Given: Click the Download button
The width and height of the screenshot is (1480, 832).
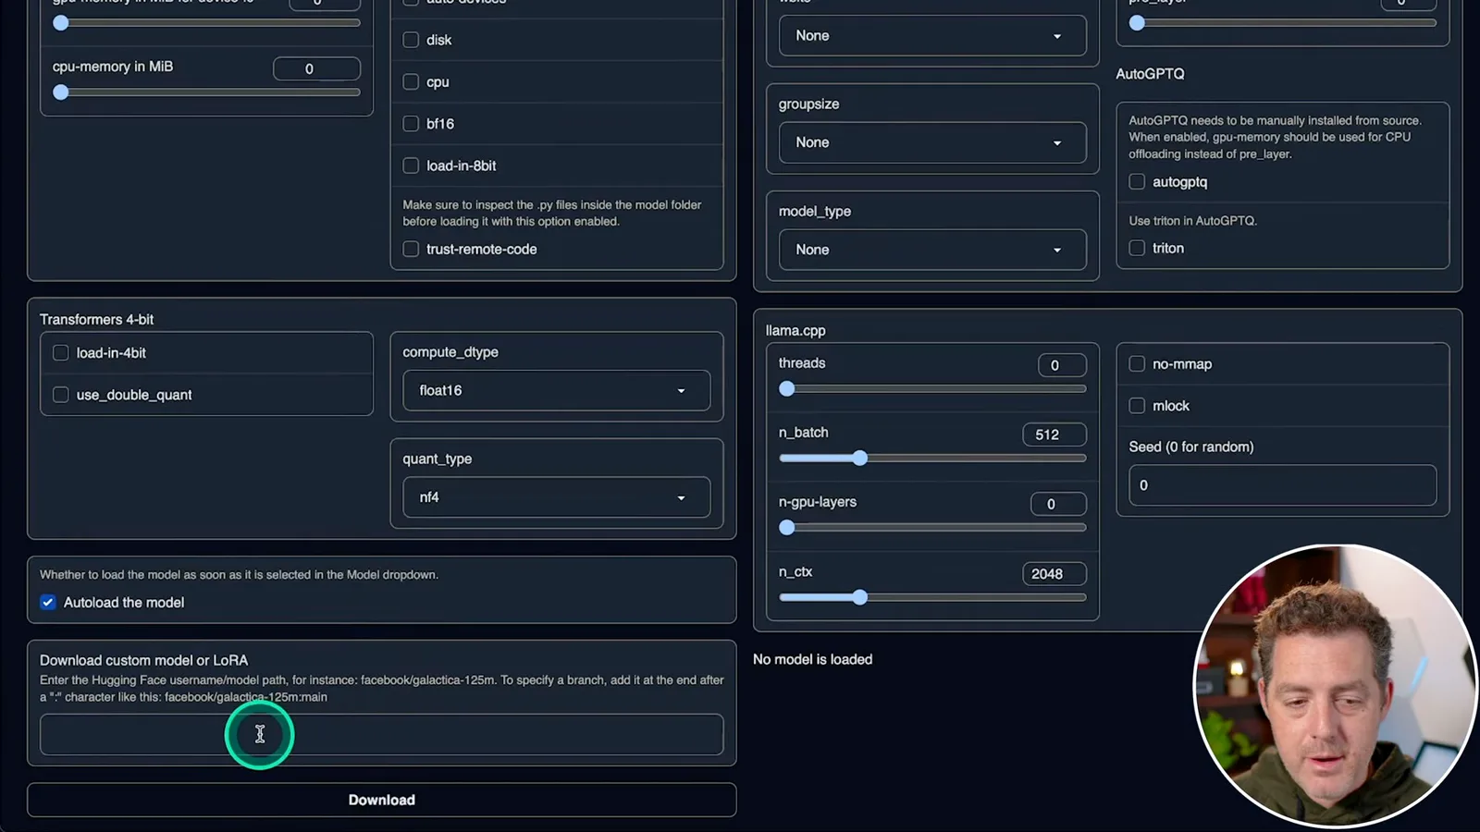Looking at the screenshot, I should [382, 800].
